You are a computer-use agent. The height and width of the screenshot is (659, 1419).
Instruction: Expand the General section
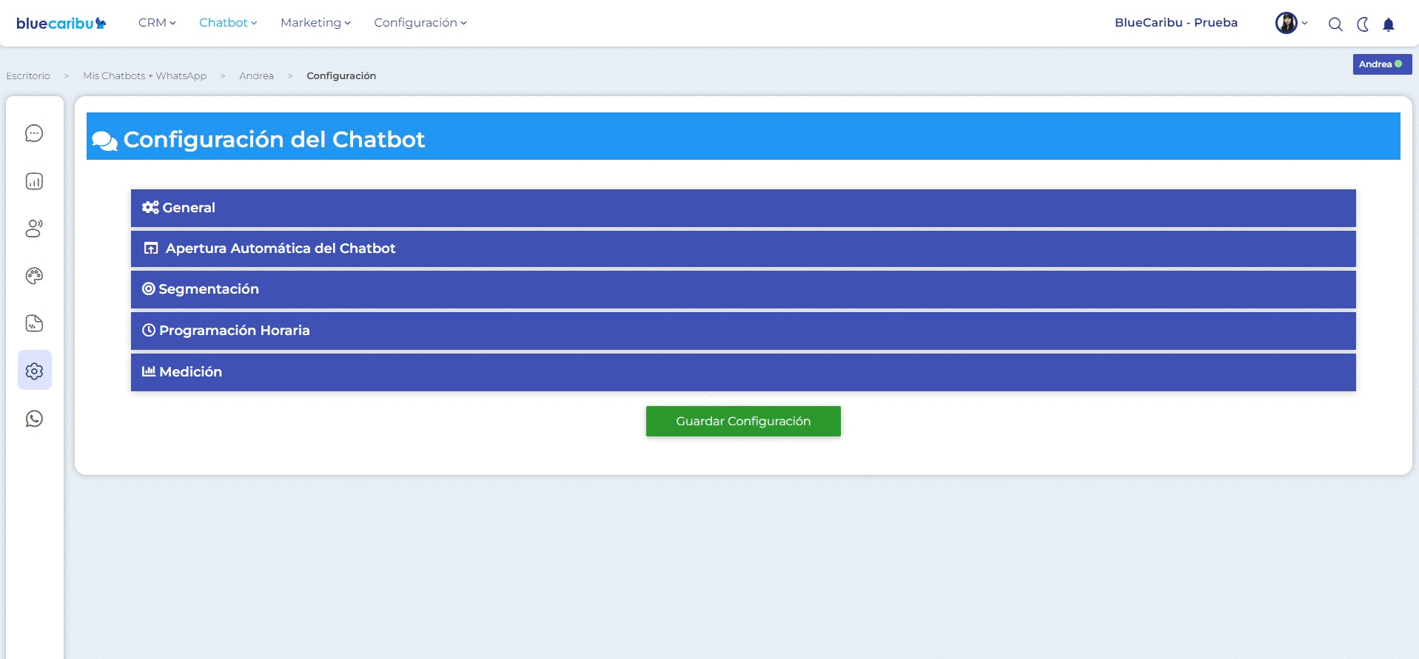743,208
